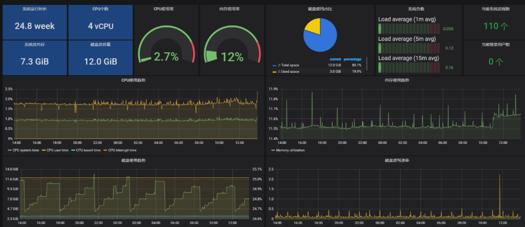Image resolution: width=525 pixels, height=227 pixels.
Task: Click the 磁盘使用趋势 panel title
Action: (133, 160)
